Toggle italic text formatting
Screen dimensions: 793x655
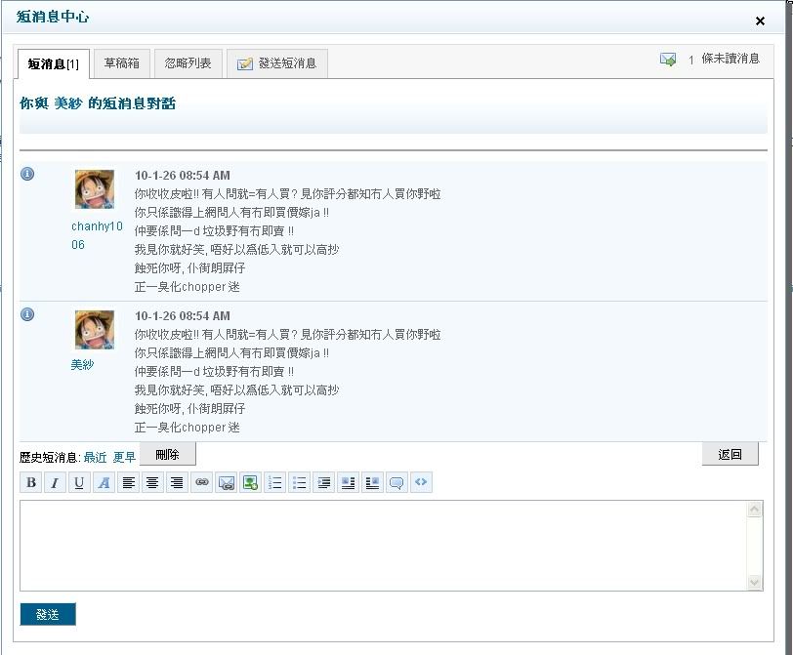[55, 482]
